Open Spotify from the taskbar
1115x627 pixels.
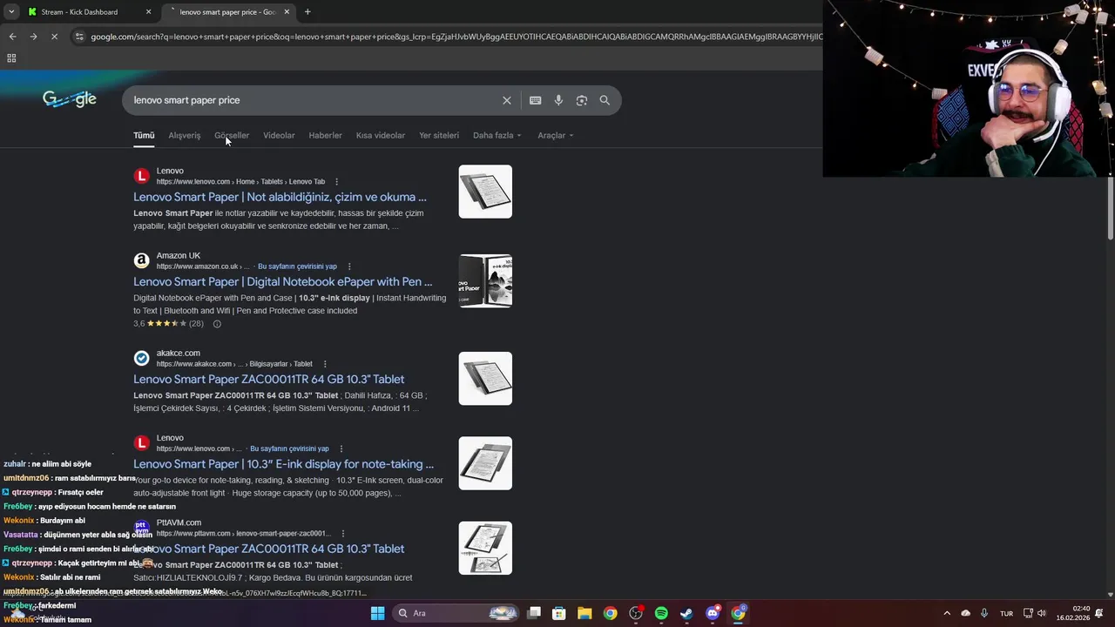click(661, 613)
